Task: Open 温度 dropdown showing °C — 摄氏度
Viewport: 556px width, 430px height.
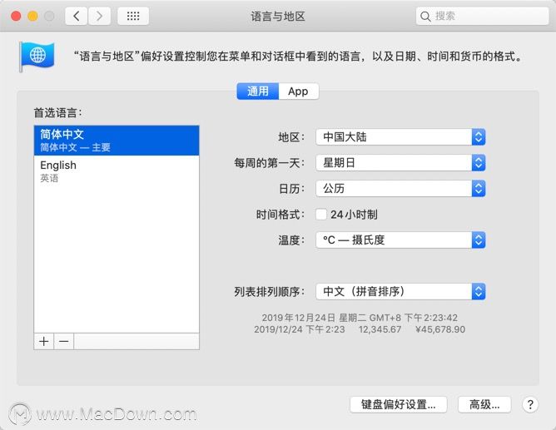Action: [400, 240]
